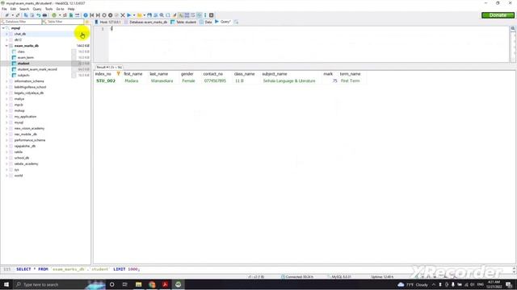Open the Search menu
Image resolution: width=517 pixels, height=290 pixels.
pos(24,9)
